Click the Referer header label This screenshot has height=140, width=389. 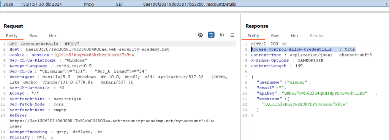coord(20,115)
